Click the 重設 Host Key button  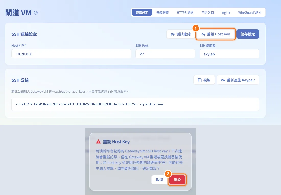coord(216,34)
